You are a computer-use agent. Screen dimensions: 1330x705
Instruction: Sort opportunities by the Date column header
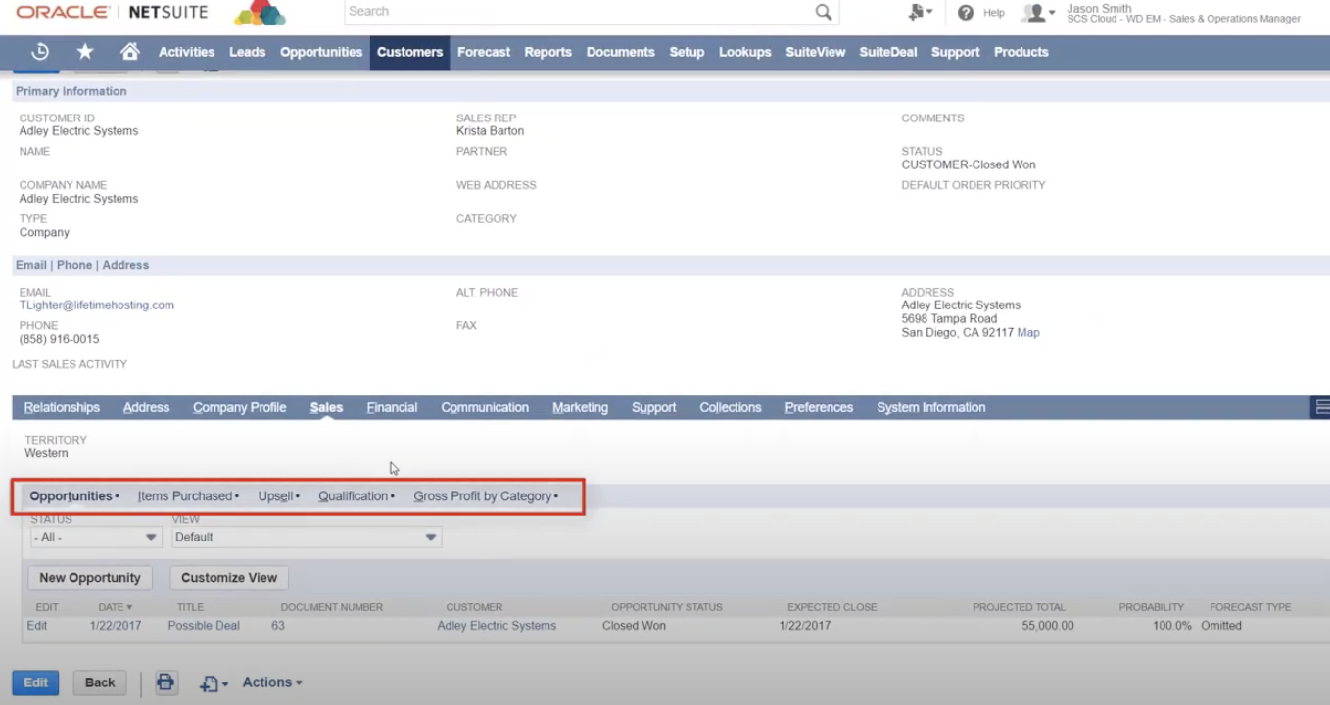[x=111, y=607]
